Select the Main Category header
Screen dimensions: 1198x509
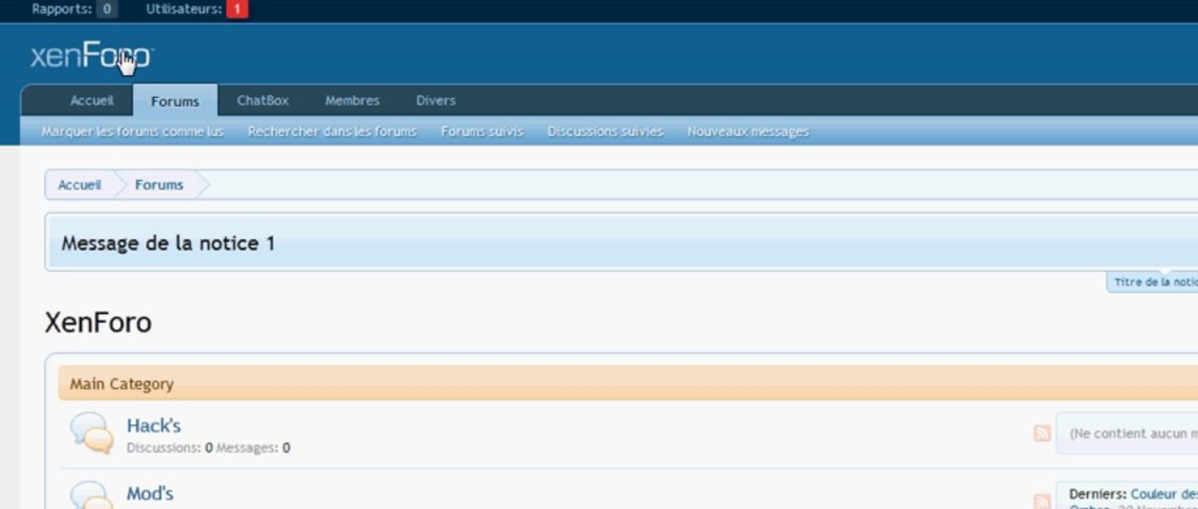[628, 383]
